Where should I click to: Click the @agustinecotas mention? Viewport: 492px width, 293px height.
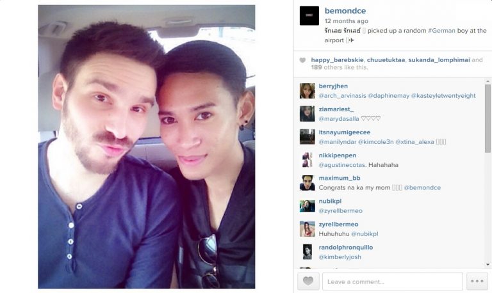coord(341,165)
